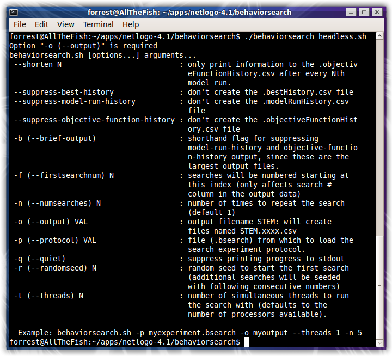Image resolution: width=392 pixels, height=356 pixels.
Task: Minimize the terminal window
Action: (352, 12)
